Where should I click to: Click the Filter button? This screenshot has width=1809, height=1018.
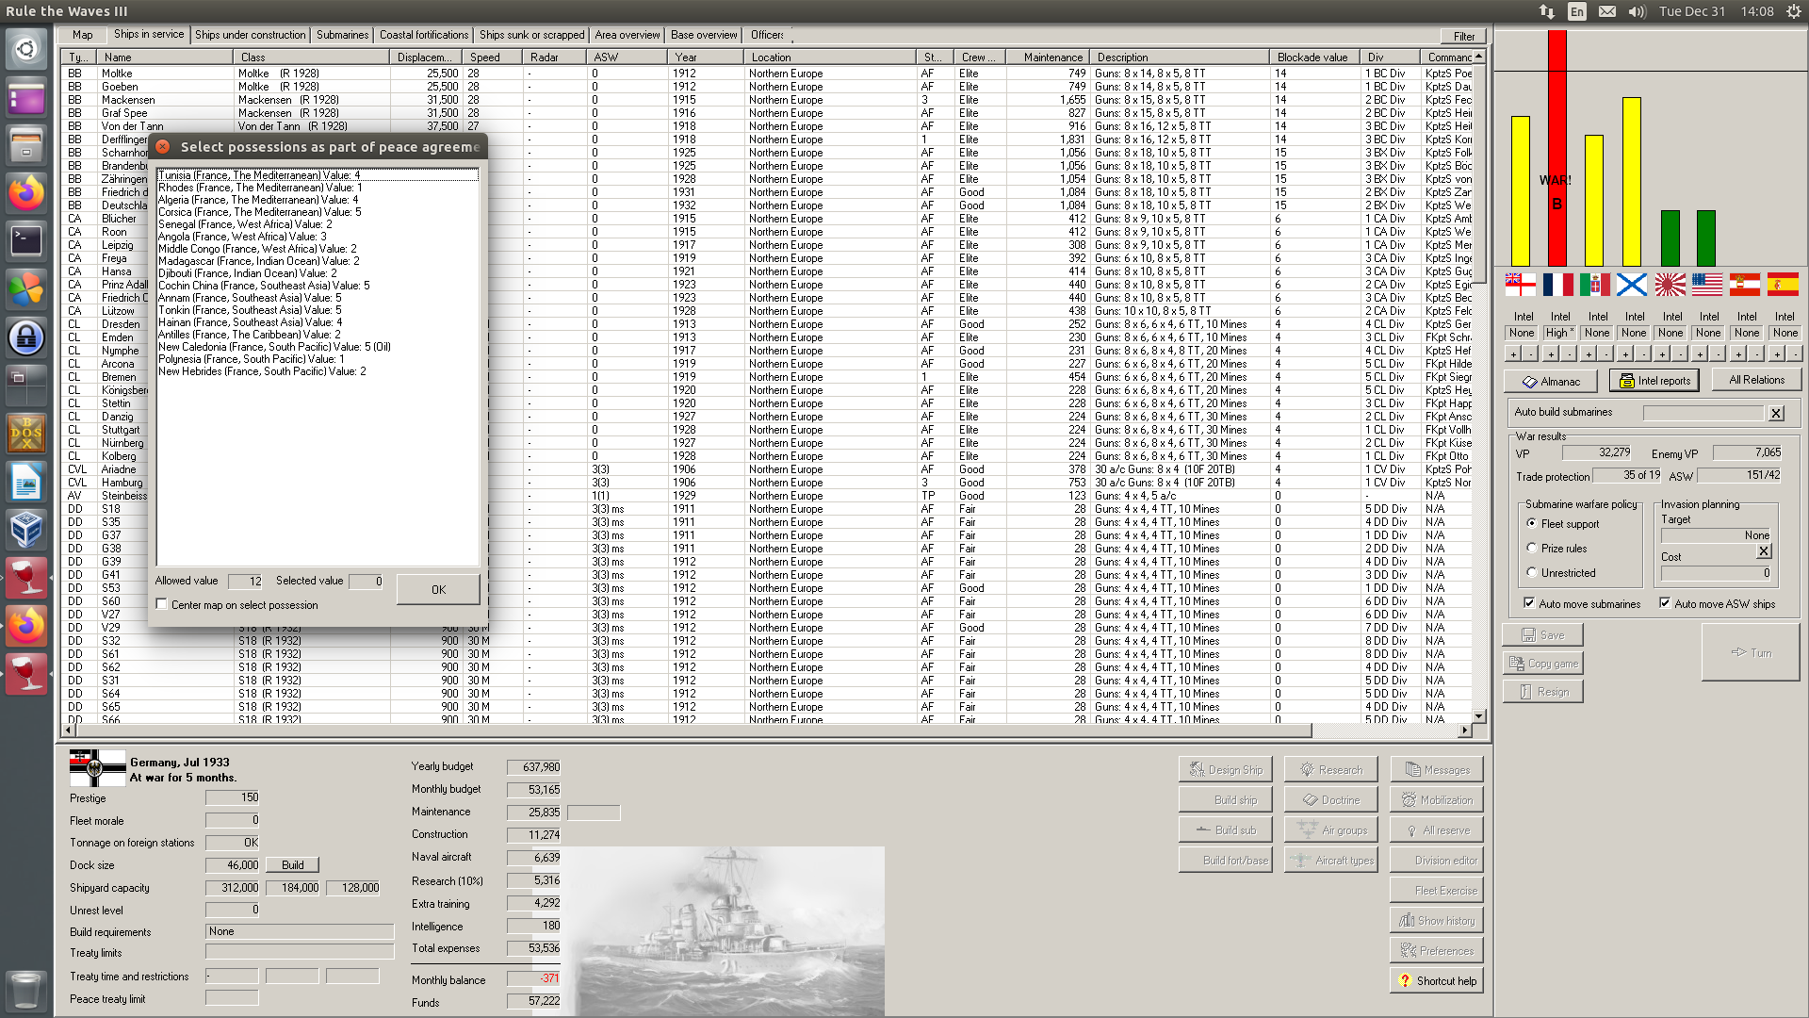pos(1463,37)
